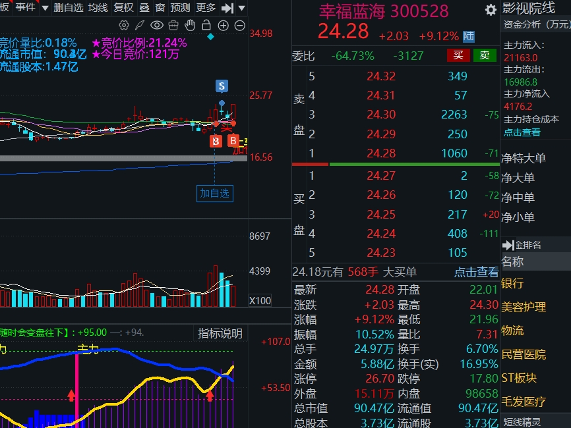The height and width of the screenshot is (428, 571).
Task: Select the drawing pen tool icon
Action: 140,25
